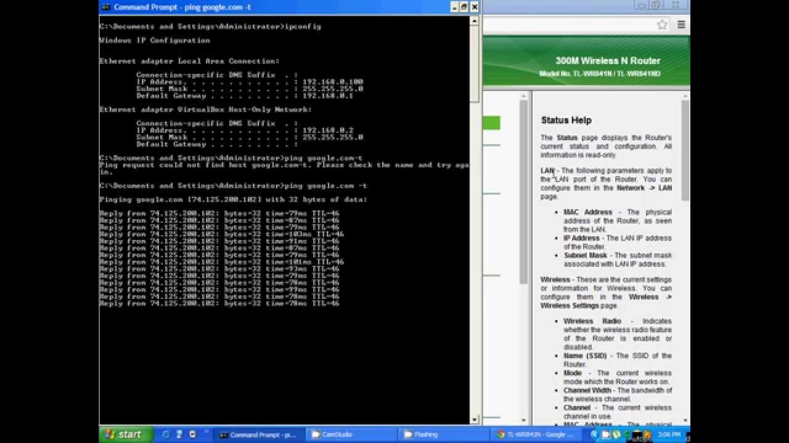This screenshot has height=443, width=789.
Task: Click the 'Network -> LAN' text in help
Action: (644, 188)
